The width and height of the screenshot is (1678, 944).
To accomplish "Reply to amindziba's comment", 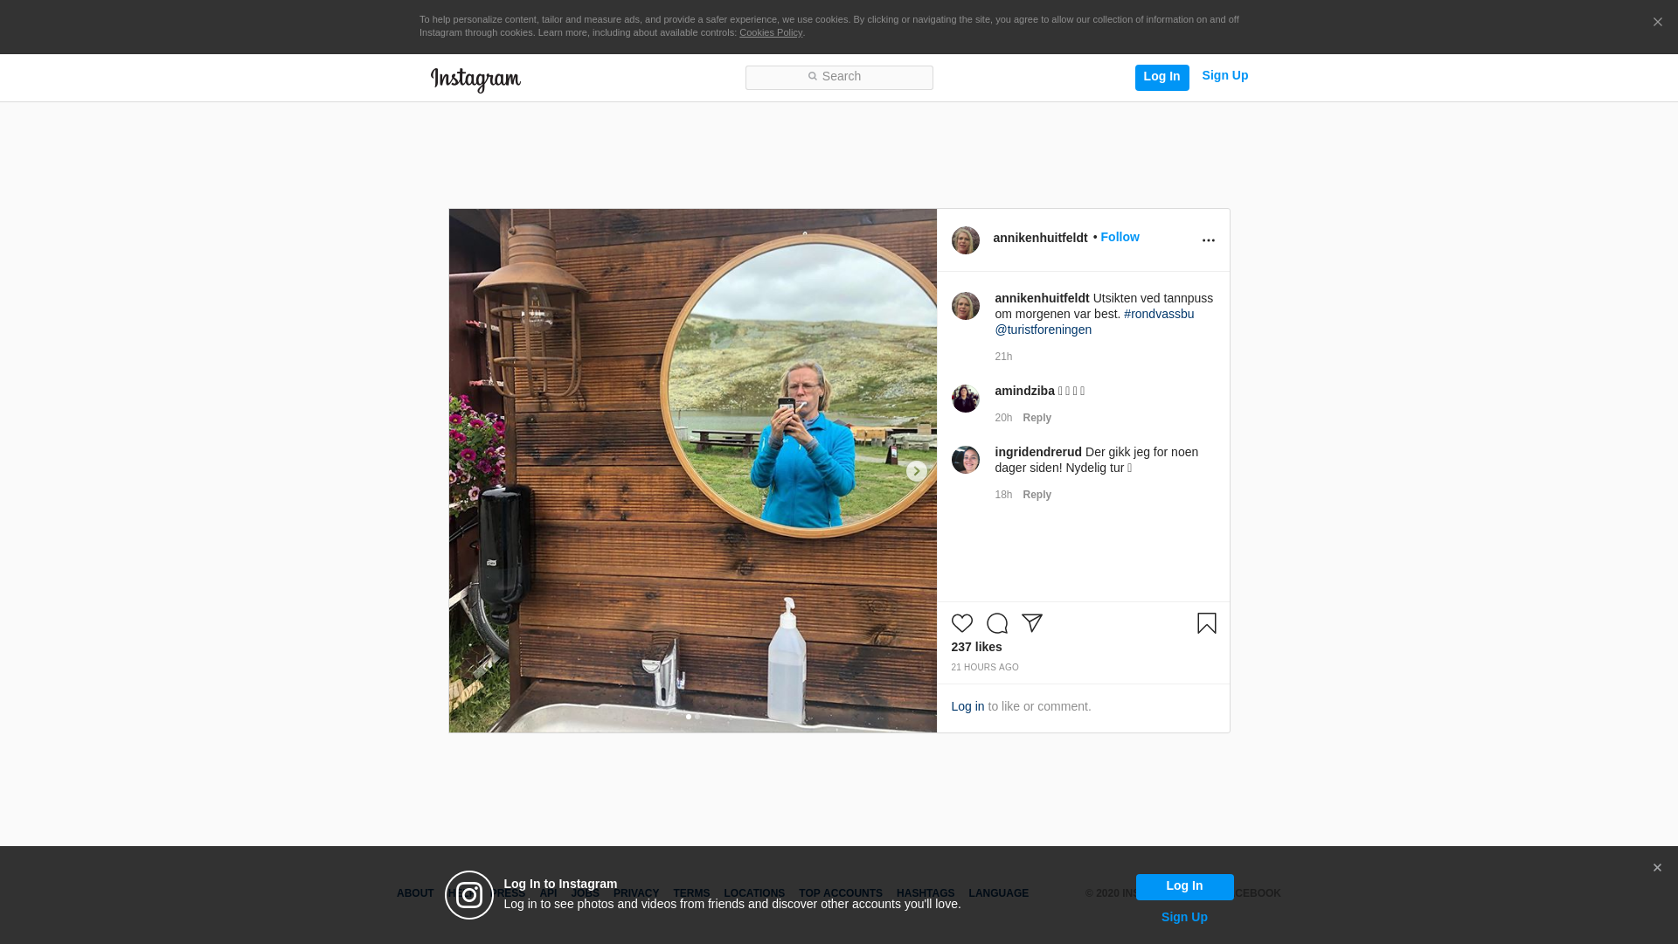I will click(1037, 418).
